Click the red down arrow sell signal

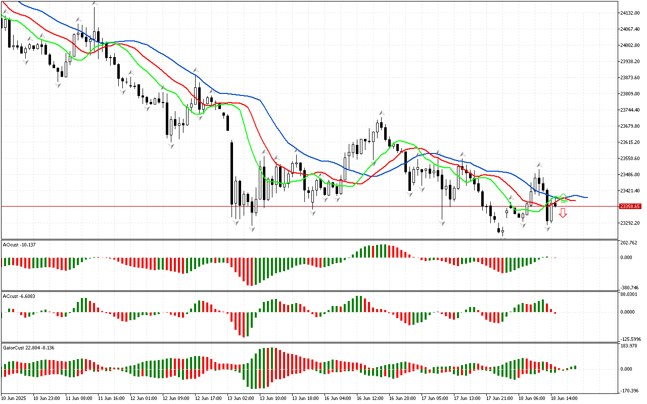click(563, 213)
